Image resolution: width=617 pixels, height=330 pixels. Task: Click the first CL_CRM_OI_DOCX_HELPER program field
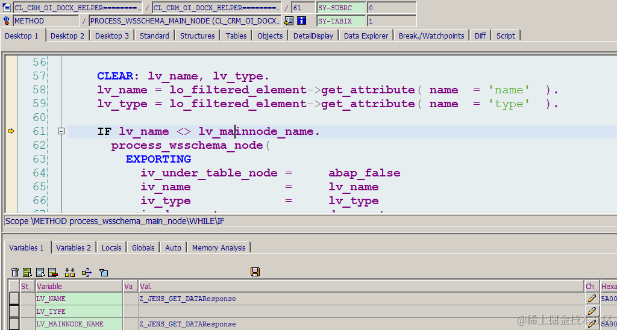pos(78,7)
